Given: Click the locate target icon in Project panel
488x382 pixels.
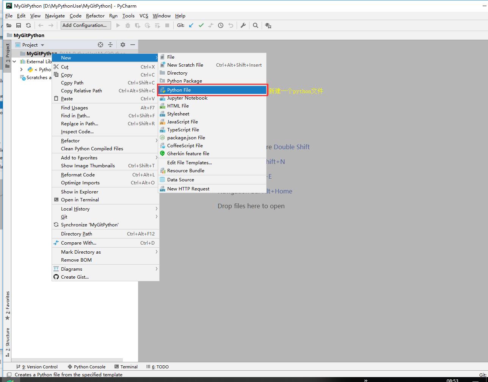Looking at the screenshot, I should coord(100,45).
